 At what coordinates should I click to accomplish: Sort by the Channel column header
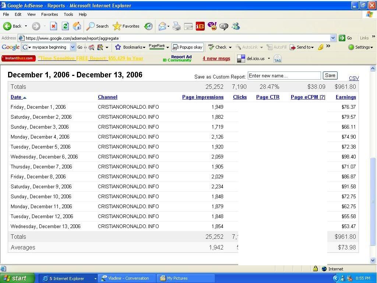pyautogui.click(x=108, y=97)
